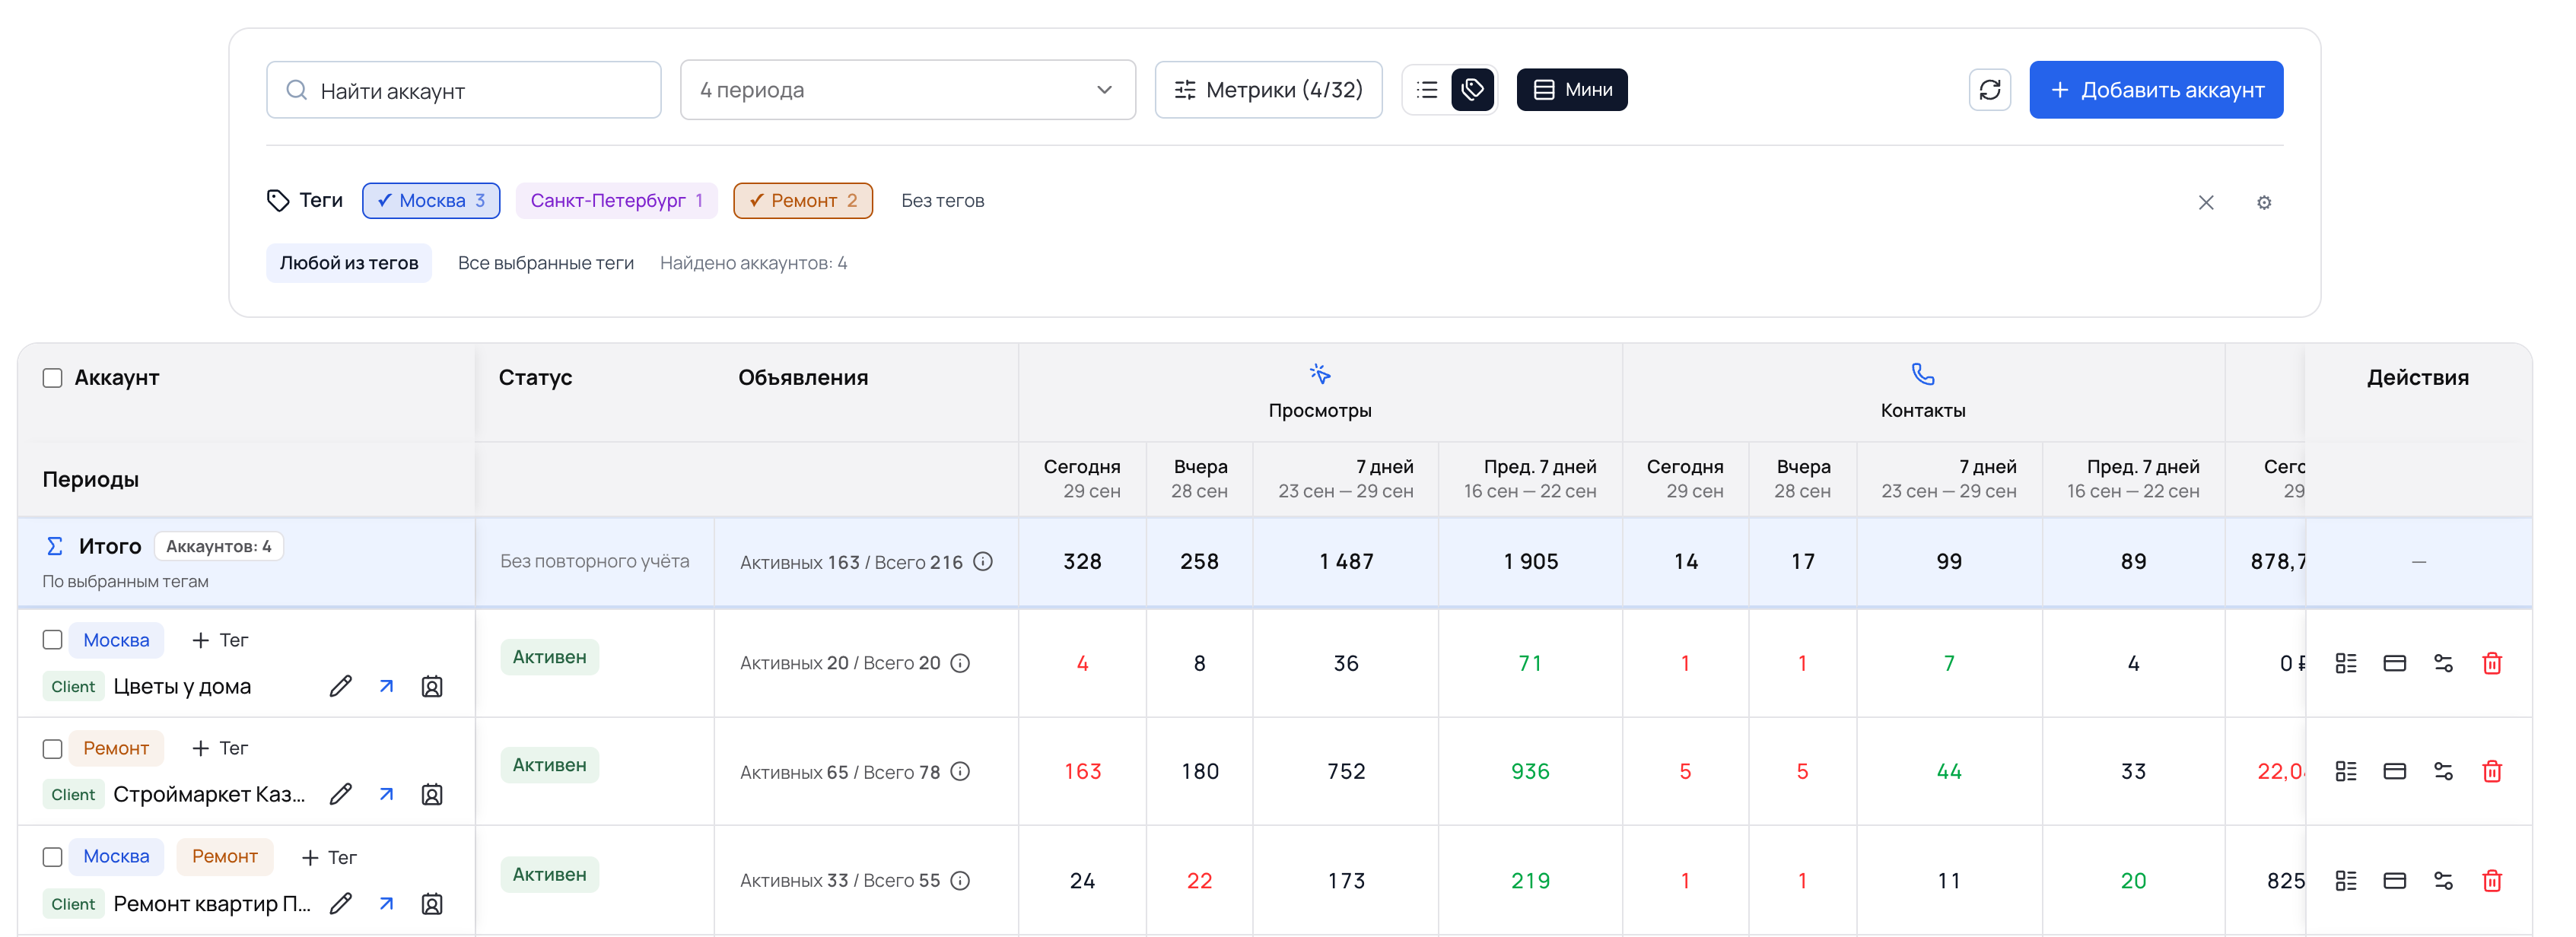Edit name of Цветы у дома account
Viewport: 2576px width, 937px height.
pyautogui.click(x=340, y=686)
